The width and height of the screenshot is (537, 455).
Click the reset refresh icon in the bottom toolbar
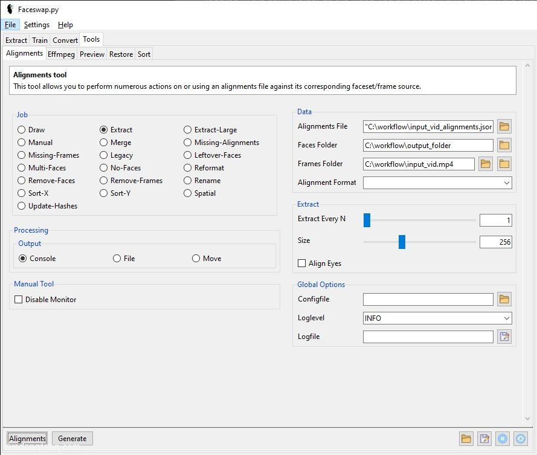[x=521, y=439]
